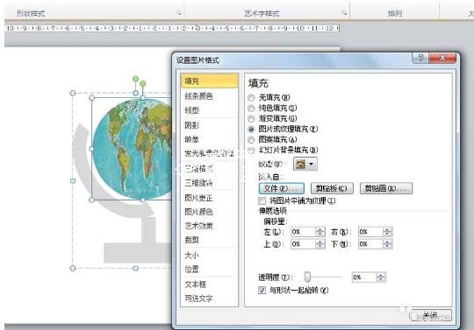Click the 左 offset input field
This screenshot has height=330, width=474.
tap(303, 232)
